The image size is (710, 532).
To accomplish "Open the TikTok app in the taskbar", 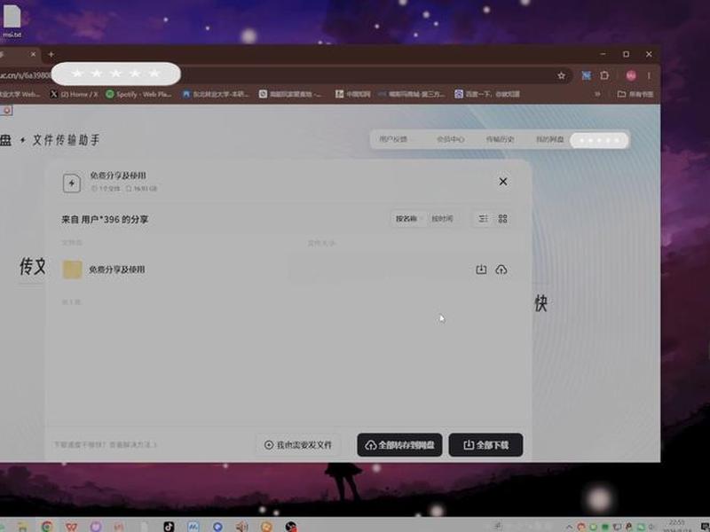I will (x=169, y=526).
